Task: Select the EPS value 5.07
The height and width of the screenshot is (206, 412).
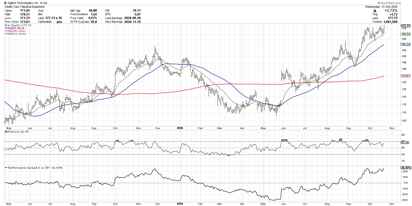Action: 138,14
